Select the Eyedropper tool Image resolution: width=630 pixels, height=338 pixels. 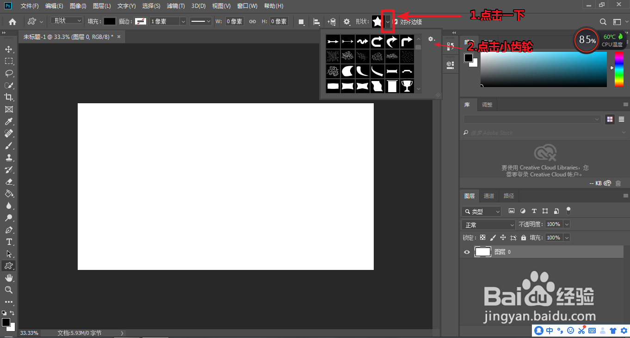tap(8, 121)
